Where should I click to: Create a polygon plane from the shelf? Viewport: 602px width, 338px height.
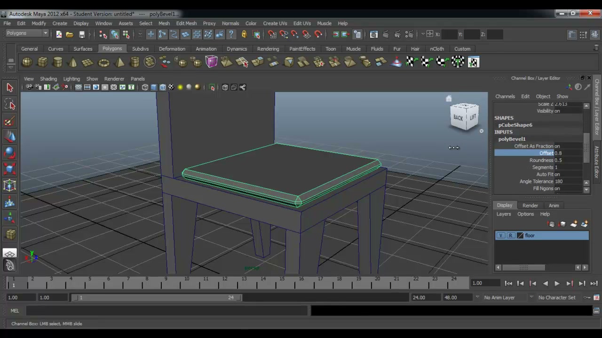(88, 62)
